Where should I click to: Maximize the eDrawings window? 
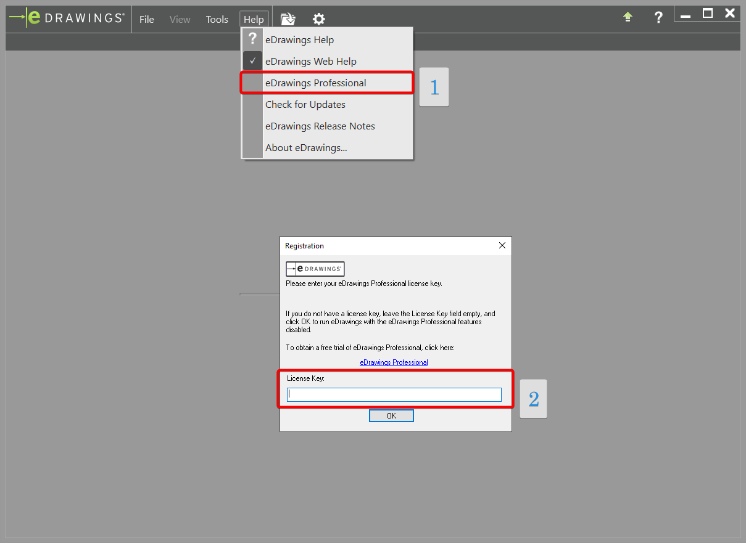coord(708,14)
